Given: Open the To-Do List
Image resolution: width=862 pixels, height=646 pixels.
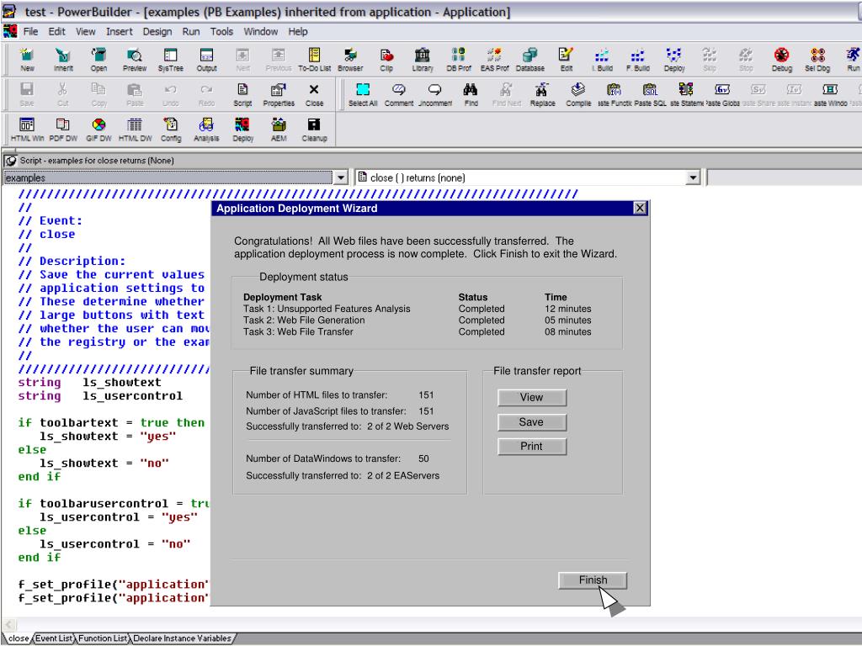Looking at the screenshot, I should click(x=315, y=60).
